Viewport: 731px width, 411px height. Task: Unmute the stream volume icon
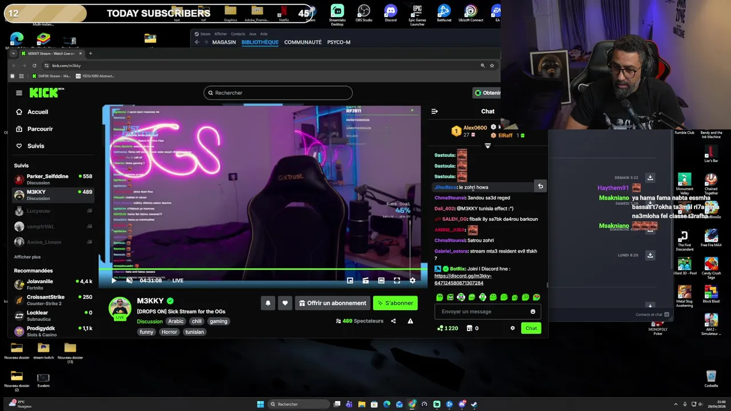[129, 280]
